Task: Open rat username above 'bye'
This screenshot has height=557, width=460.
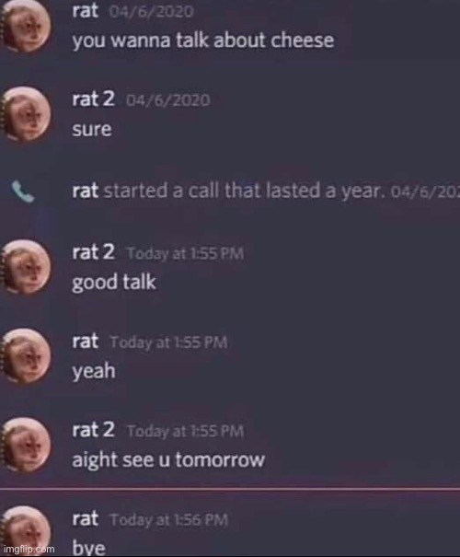Action: [x=86, y=518]
